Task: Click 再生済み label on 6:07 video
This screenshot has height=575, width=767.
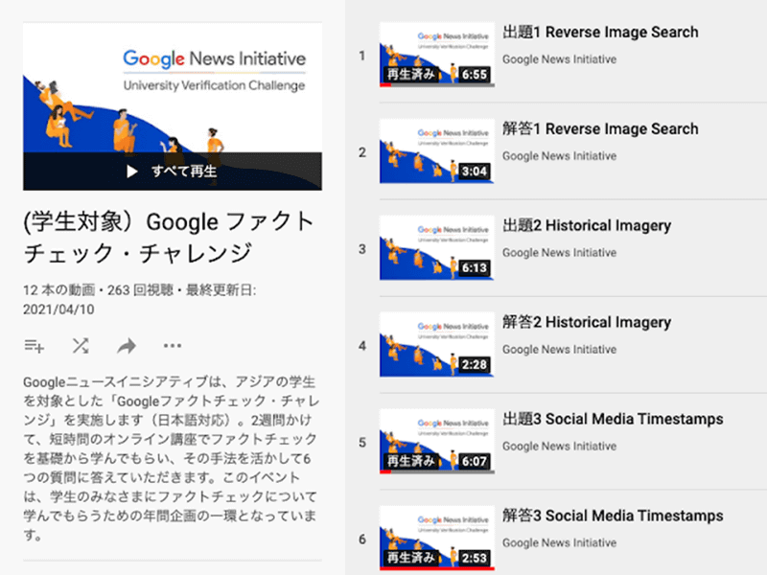Action: coord(411,462)
